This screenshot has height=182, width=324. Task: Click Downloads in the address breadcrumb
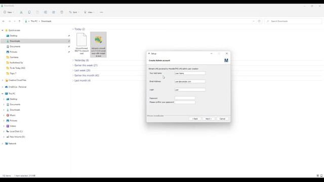point(46,21)
